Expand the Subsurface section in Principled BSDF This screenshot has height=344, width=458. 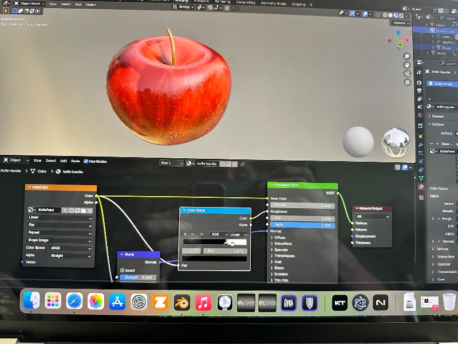285,244
